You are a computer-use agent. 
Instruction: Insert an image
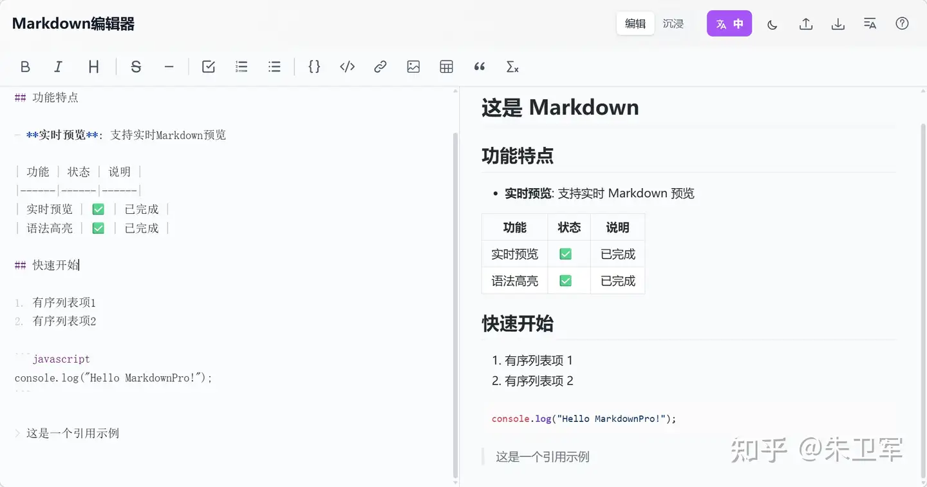[x=413, y=66]
